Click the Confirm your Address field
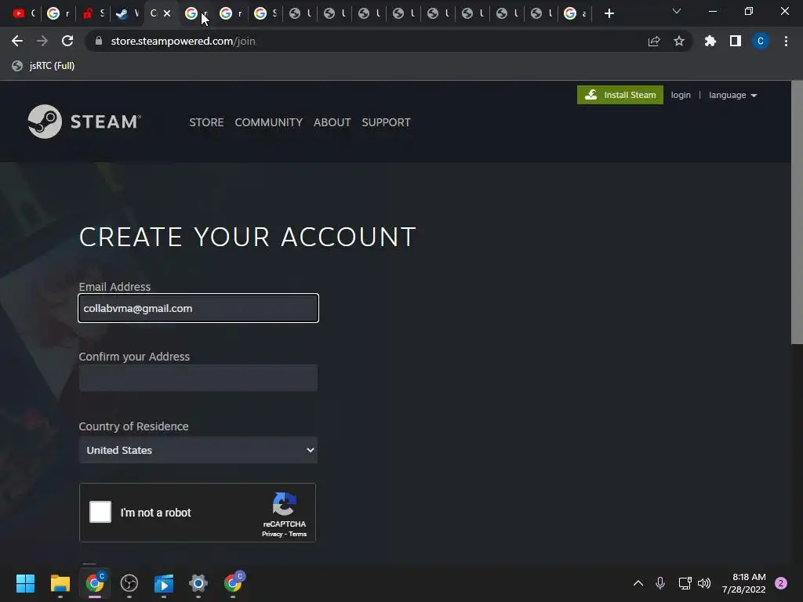The image size is (803, 602). [198, 378]
